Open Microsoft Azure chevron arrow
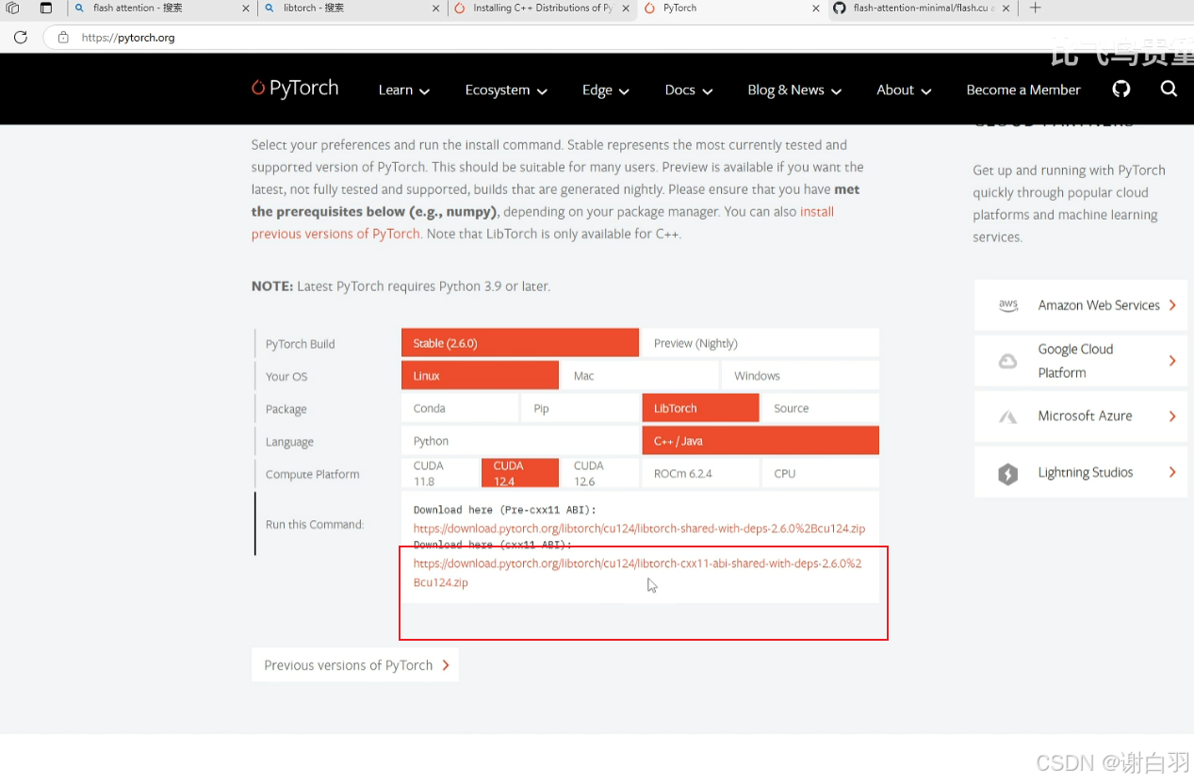This screenshot has height=783, width=1194. tap(1172, 416)
